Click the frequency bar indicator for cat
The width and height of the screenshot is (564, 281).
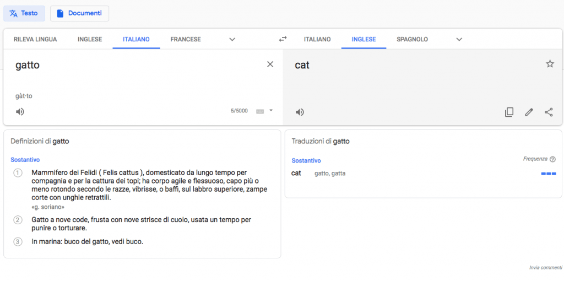click(x=549, y=174)
